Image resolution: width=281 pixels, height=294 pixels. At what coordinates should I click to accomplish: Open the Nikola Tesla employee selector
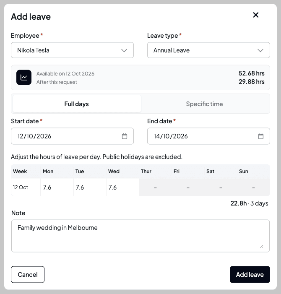(73, 50)
